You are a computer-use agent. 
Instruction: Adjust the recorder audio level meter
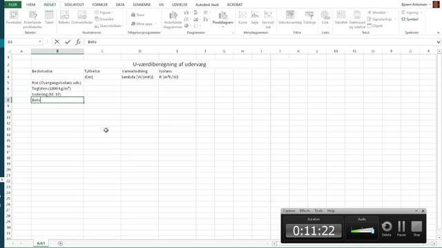pyautogui.click(x=362, y=231)
